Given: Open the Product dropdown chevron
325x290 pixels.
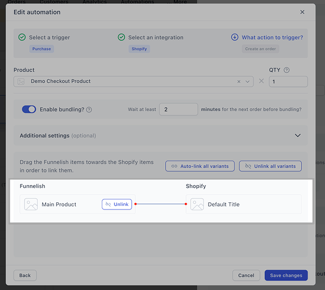Looking at the screenshot, I should click(248, 81).
